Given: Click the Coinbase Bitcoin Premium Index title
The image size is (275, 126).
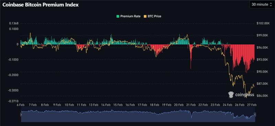Looking at the screenshot, I should pos(40,5).
